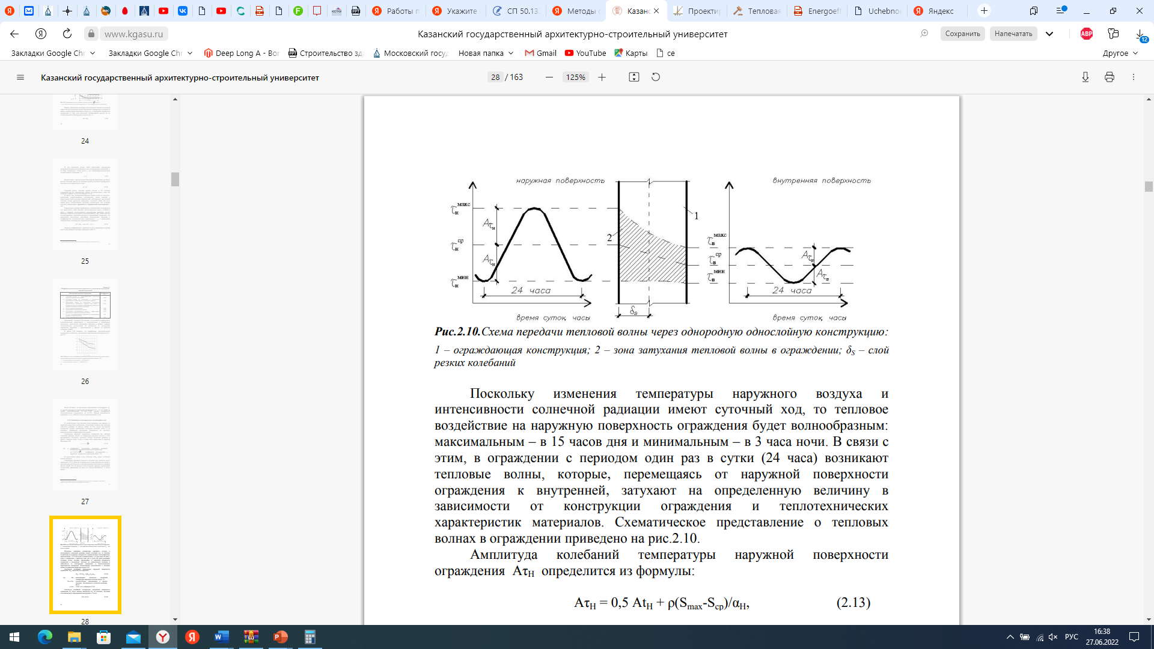Expand second Закладки Google Chrome bookmarks folder
Viewport: 1154px width, 649px height.
(x=150, y=53)
